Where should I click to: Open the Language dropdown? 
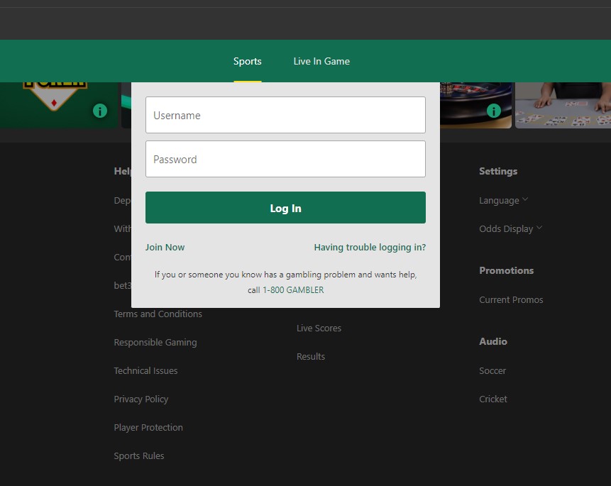[503, 200]
